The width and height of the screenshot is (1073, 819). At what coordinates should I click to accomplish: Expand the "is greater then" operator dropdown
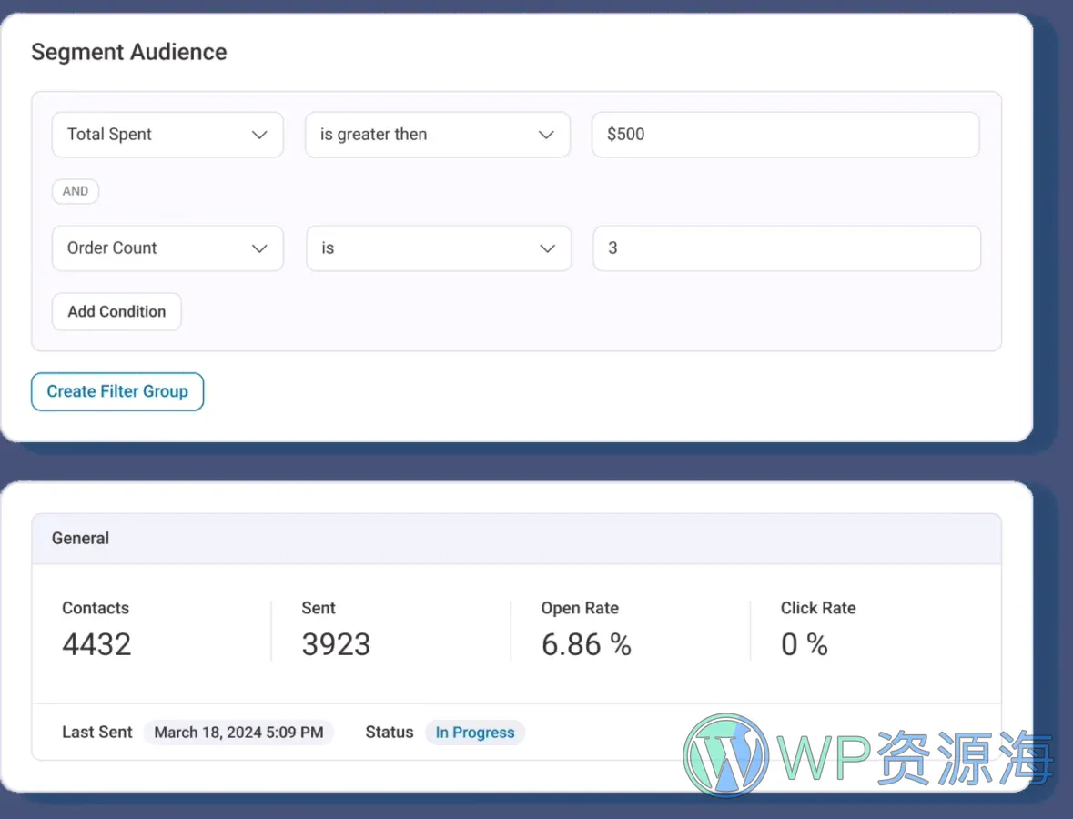click(438, 134)
